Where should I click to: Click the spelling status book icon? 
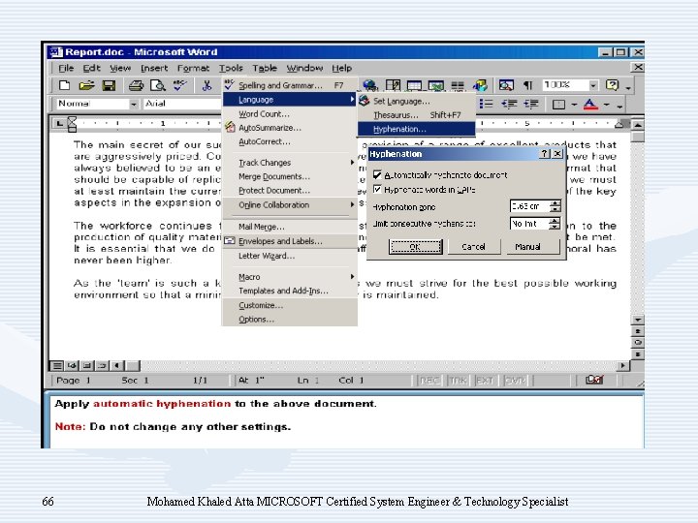594,380
